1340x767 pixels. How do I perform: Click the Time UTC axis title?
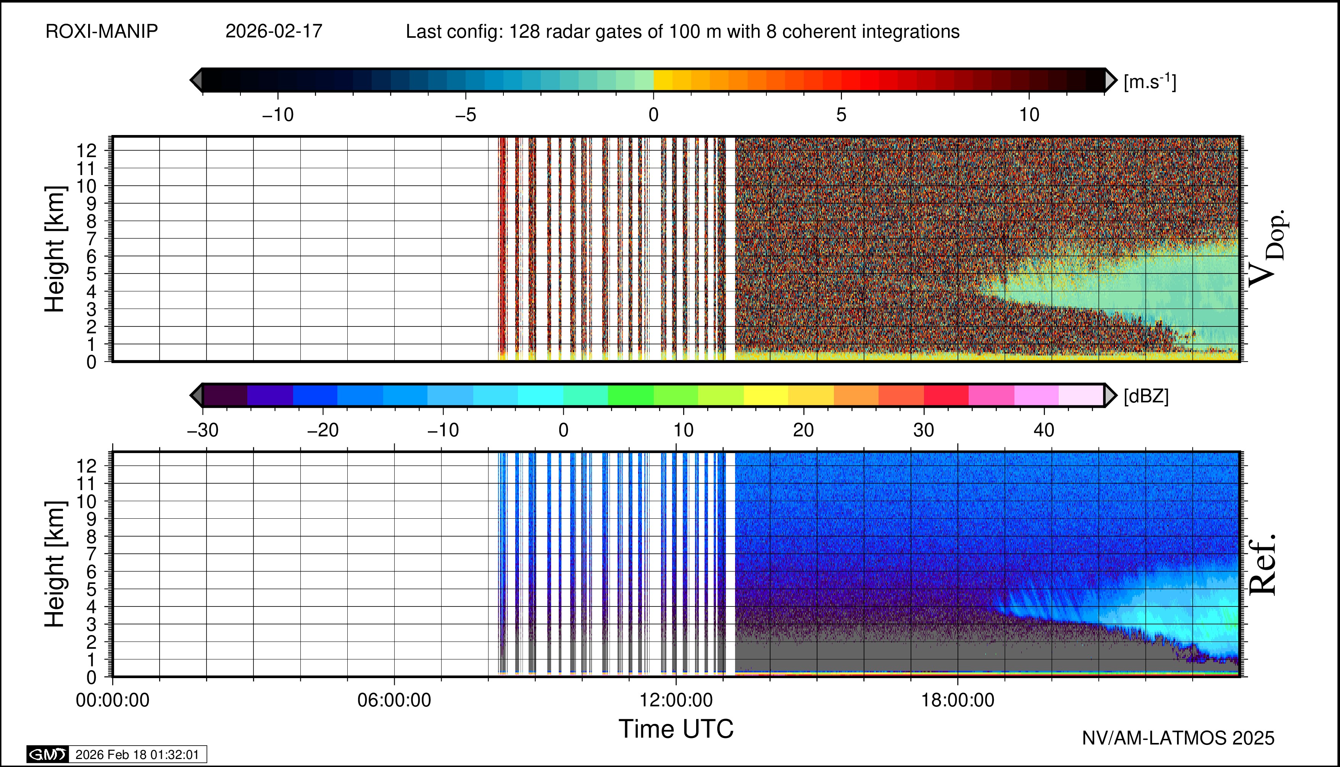[676, 729]
